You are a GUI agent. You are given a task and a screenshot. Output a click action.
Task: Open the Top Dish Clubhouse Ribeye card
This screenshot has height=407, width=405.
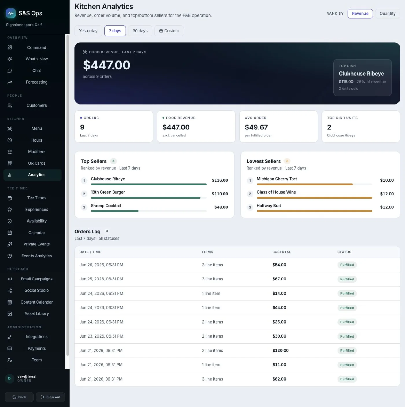pyautogui.click(x=362, y=78)
